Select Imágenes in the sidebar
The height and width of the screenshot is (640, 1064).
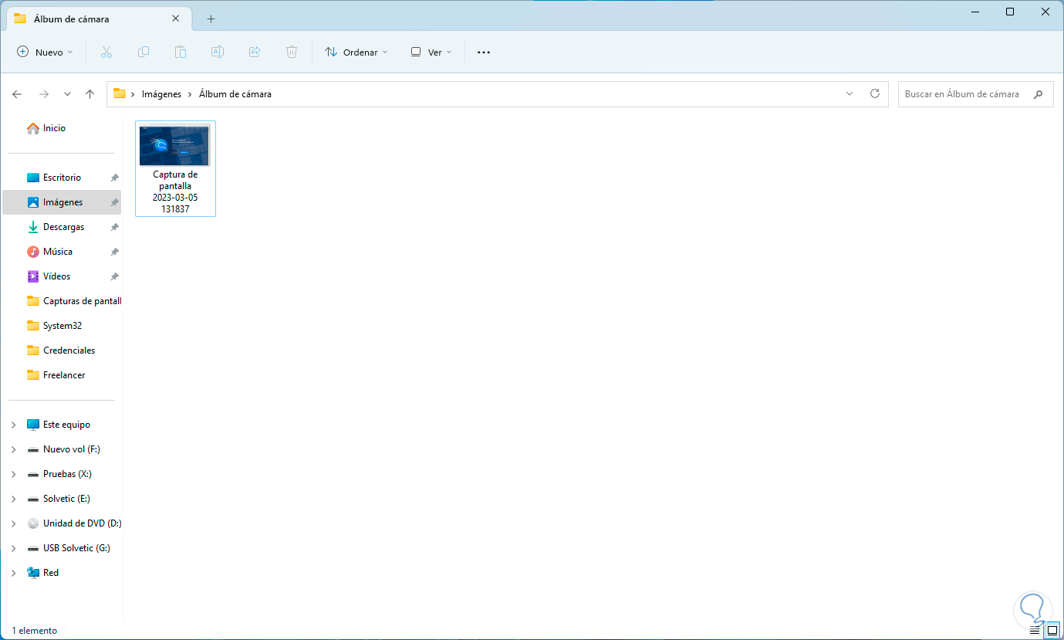pos(62,202)
